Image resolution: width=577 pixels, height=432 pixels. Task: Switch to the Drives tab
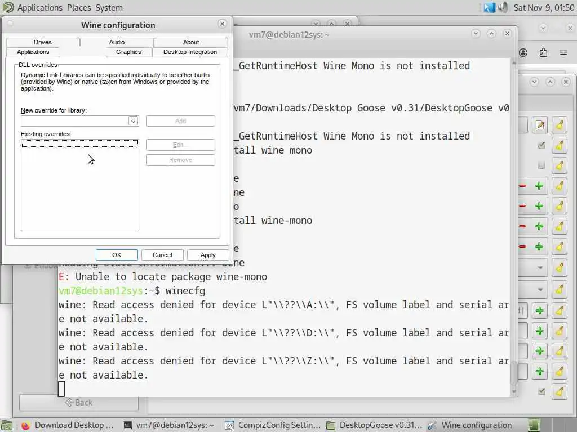tap(43, 42)
